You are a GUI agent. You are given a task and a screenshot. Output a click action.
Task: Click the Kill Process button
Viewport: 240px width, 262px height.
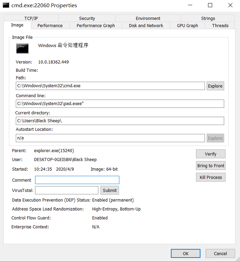click(x=211, y=177)
